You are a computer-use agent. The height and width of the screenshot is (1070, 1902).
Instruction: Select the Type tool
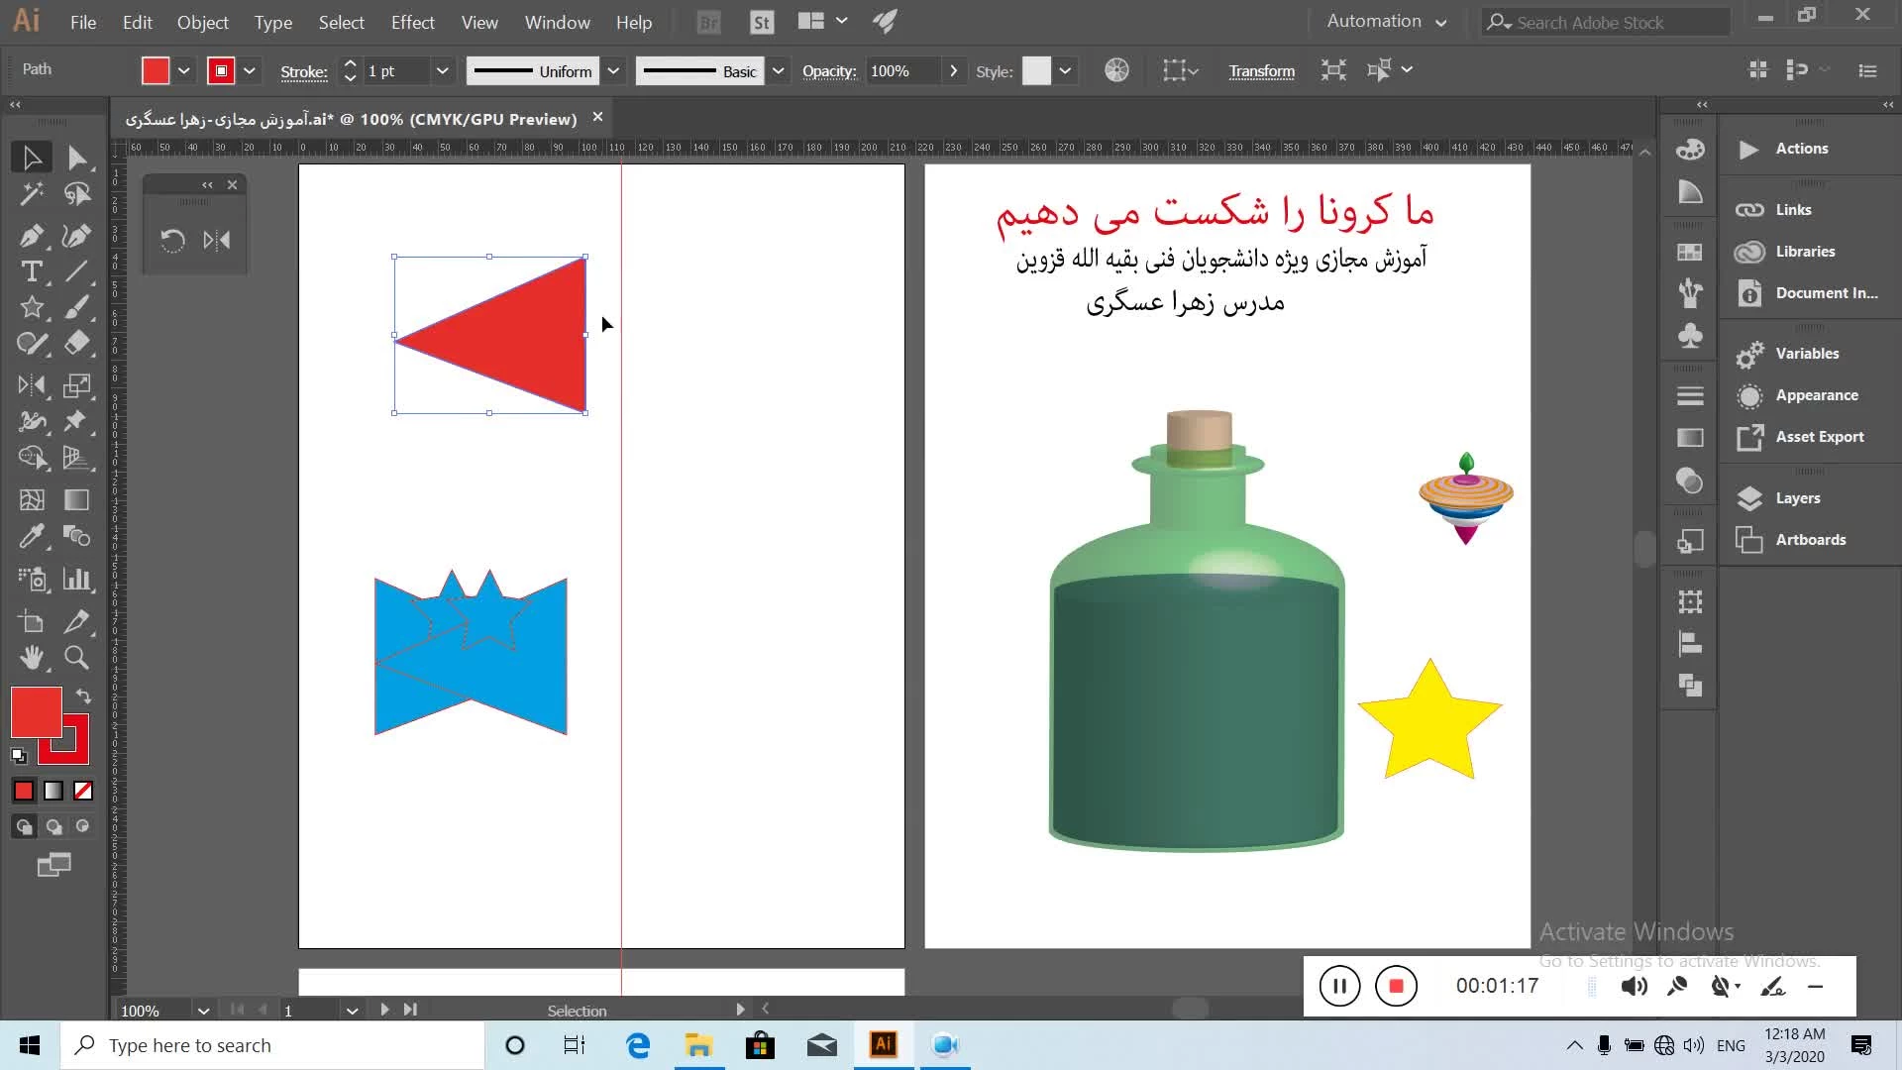click(31, 271)
